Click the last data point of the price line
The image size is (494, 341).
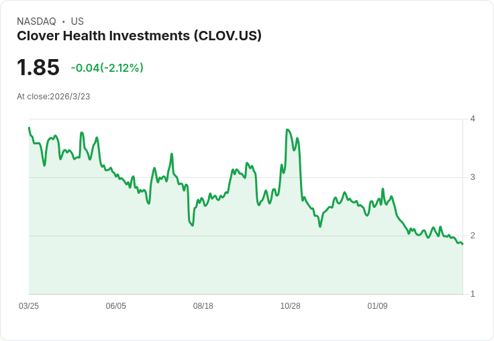pos(462,244)
